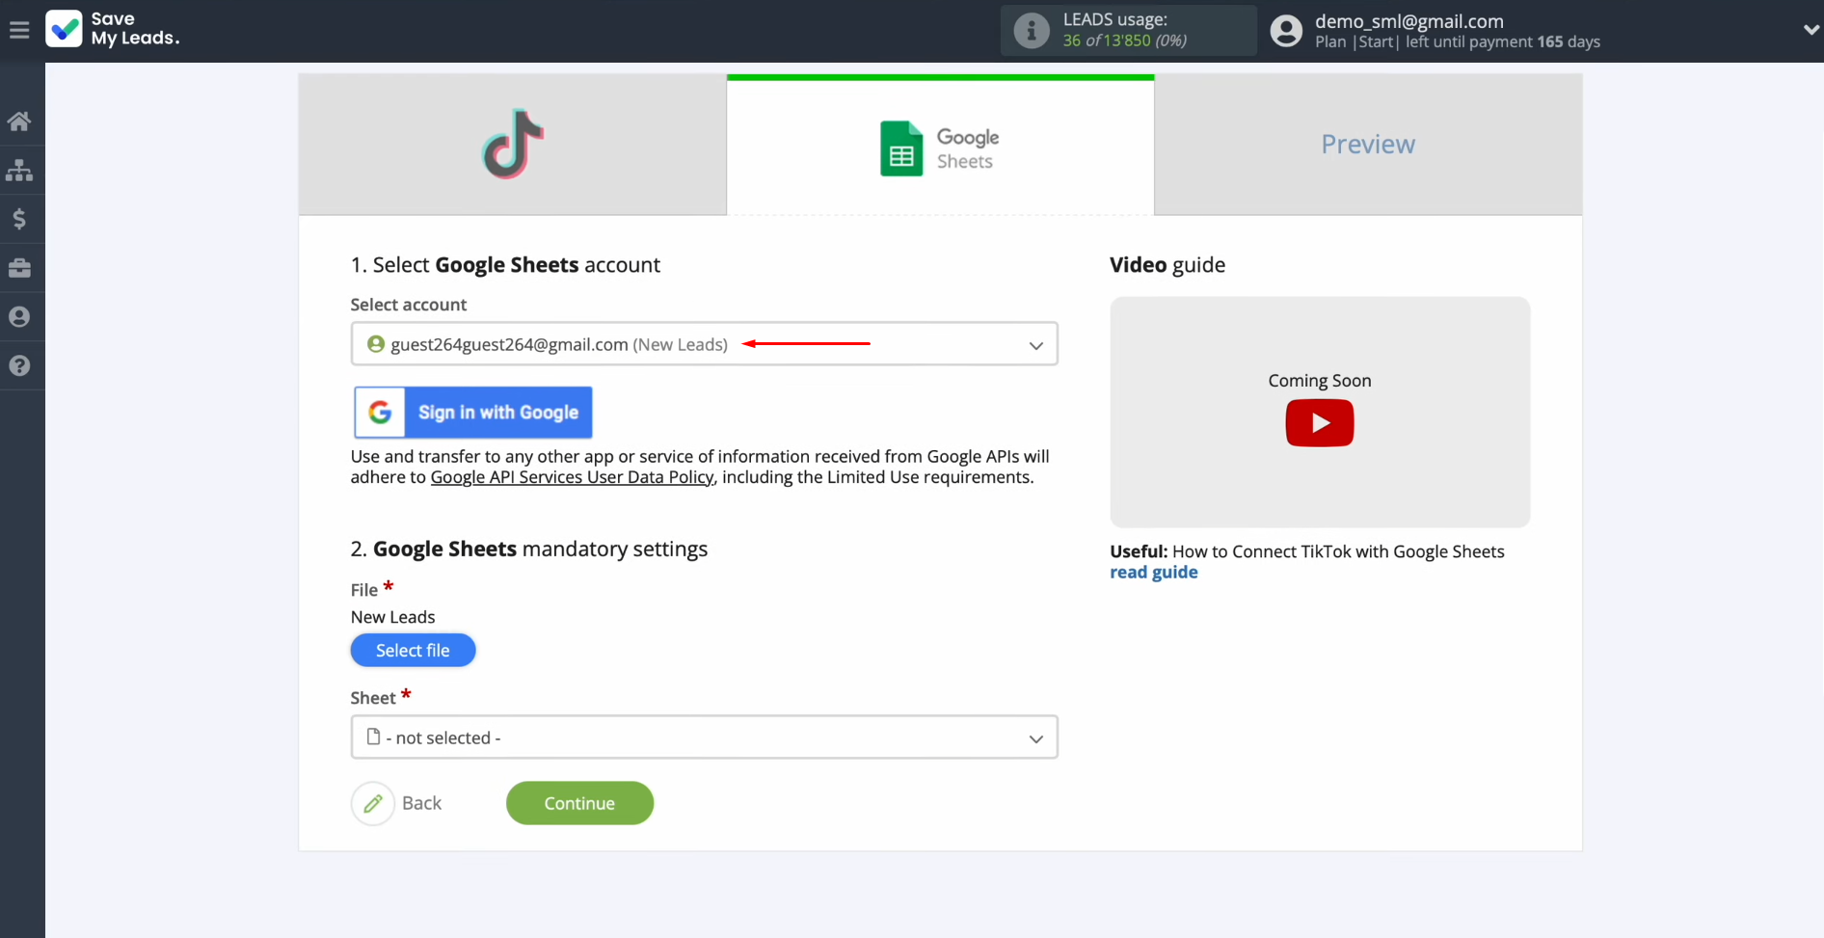Switch to the TikTok source tab
Viewport: 1824px width, 938px height.
[x=512, y=145]
